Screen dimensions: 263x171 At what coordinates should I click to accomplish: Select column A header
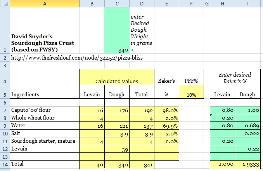coord(44,3)
